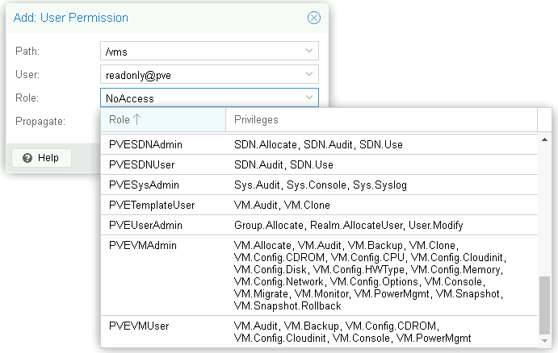Click the Path field containing /vms
Image resolution: width=558 pixels, height=353 pixels.
200,52
